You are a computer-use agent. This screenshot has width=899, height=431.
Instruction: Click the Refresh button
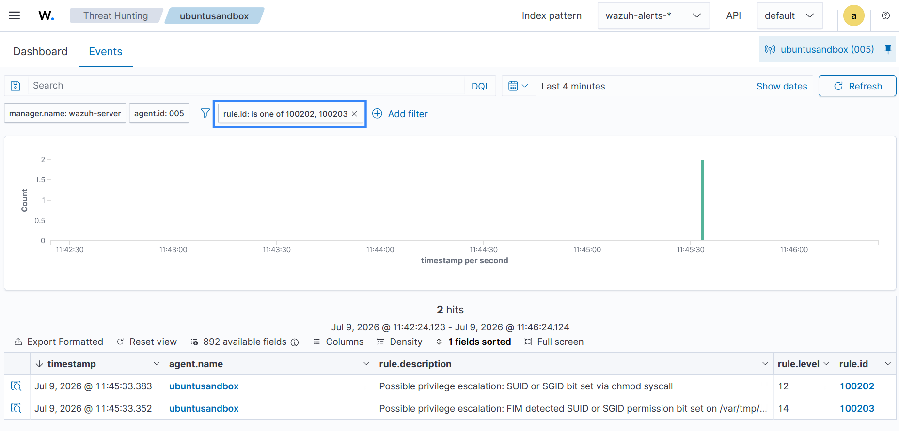[857, 86]
